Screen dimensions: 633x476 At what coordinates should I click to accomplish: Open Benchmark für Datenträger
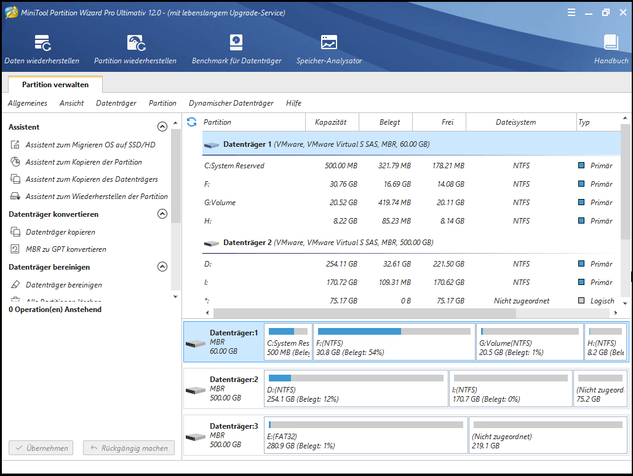(x=237, y=49)
